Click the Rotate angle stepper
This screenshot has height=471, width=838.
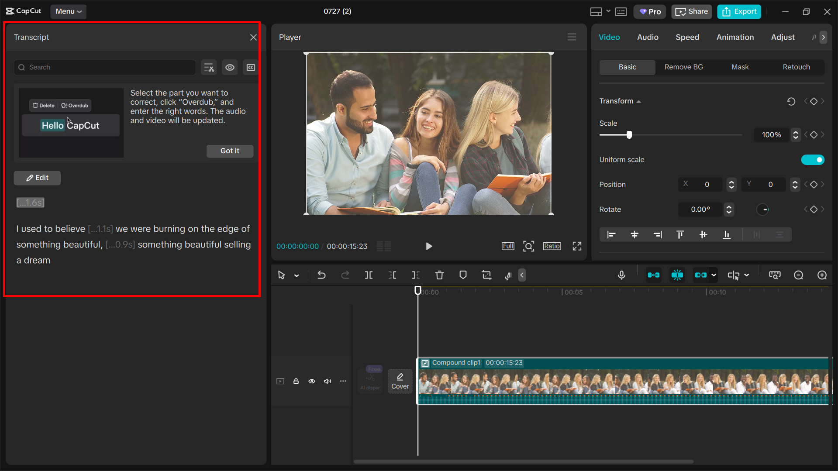(728, 210)
